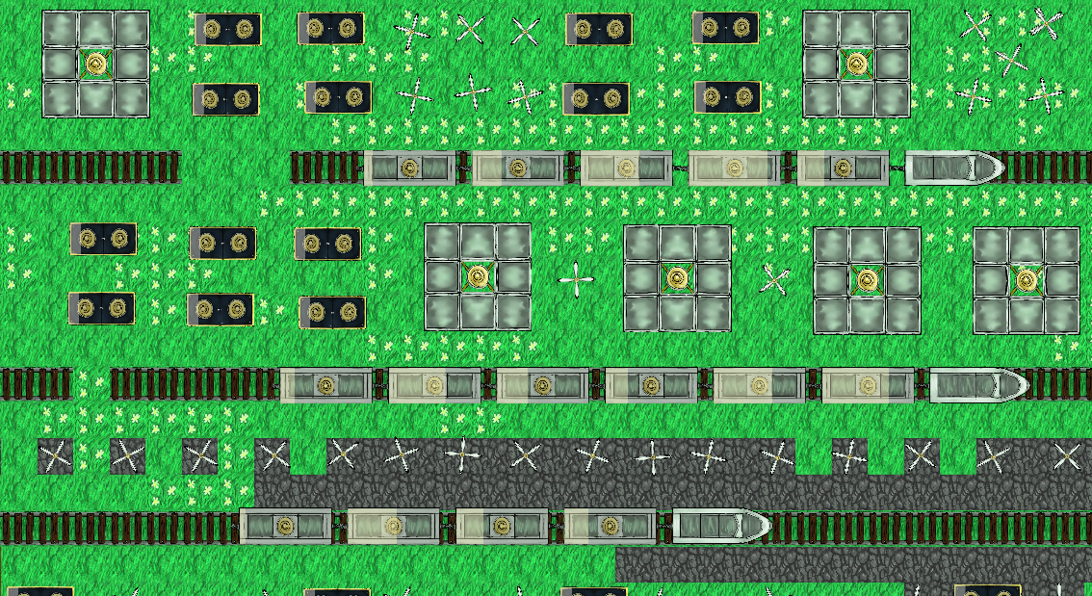Click the center coin of the leftmost middle-row greenhouse

[478, 276]
